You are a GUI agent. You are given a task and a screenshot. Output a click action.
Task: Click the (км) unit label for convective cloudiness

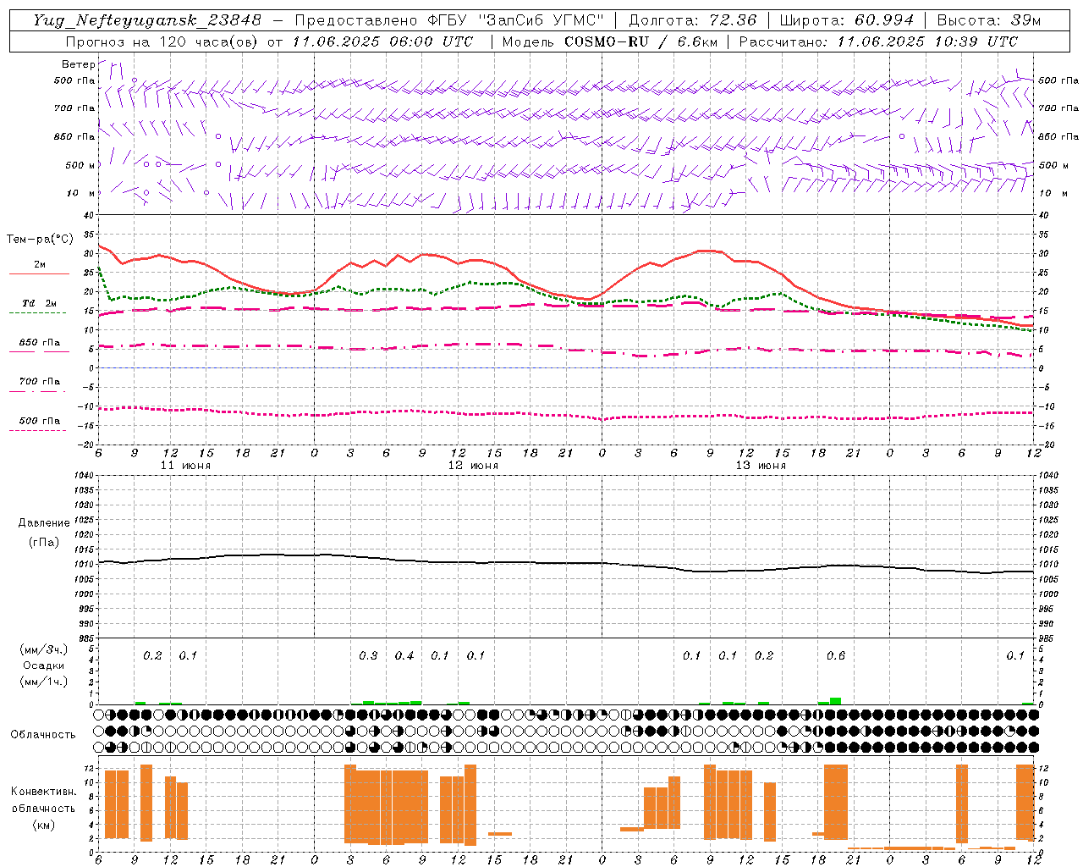43,825
